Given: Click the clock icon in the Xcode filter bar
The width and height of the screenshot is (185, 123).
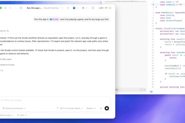Looking at the screenshot, I should pos(141,90).
